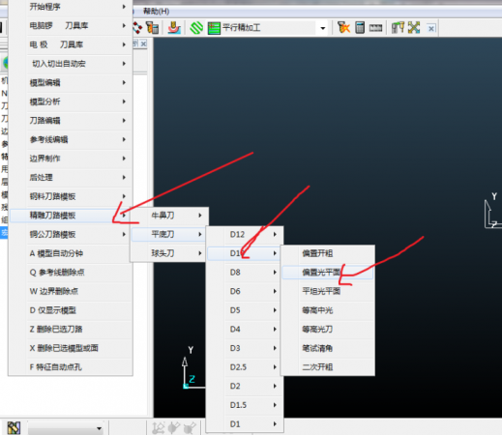Image resolution: width=502 pixels, height=435 pixels.
Task: Expand the 球头刀 submenu
Action: click(x=169, y=253)
